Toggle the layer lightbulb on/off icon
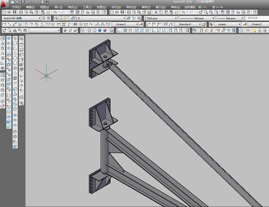Image resolution: width=269 pixels, height=207 pixels. pyautogui.click(x=62, y=18)
